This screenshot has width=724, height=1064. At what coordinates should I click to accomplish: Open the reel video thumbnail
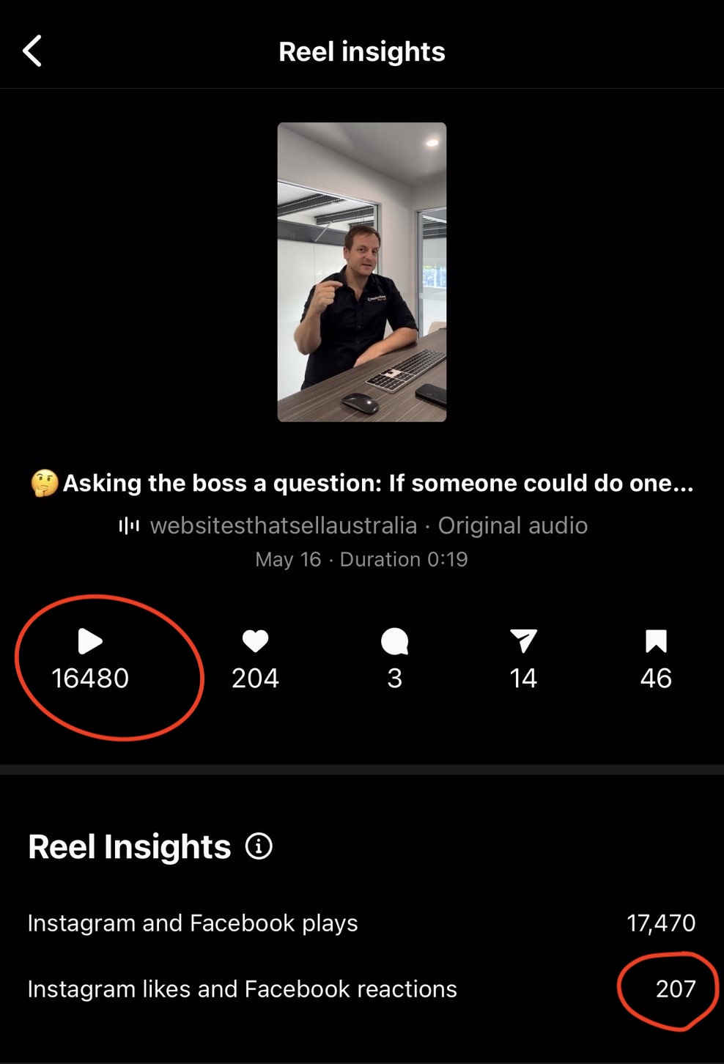coord(362,272)
